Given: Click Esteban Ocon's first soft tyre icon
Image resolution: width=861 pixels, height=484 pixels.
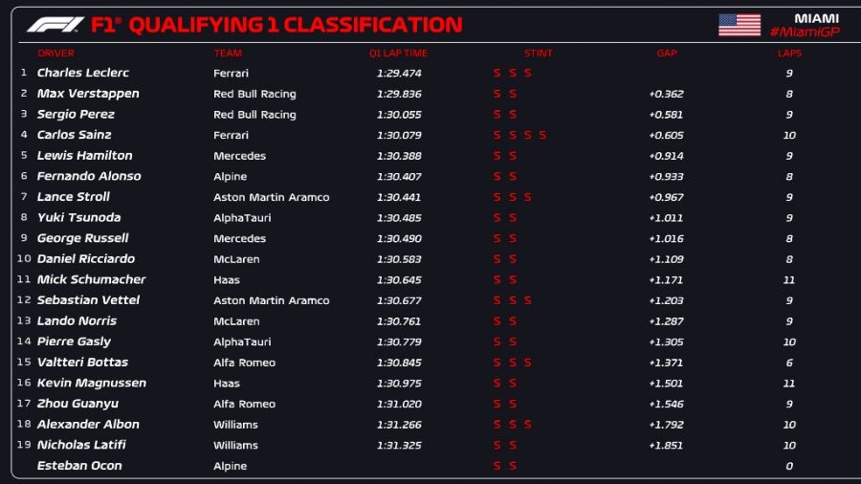Looking at the screenshot, I should pos(497,466).
